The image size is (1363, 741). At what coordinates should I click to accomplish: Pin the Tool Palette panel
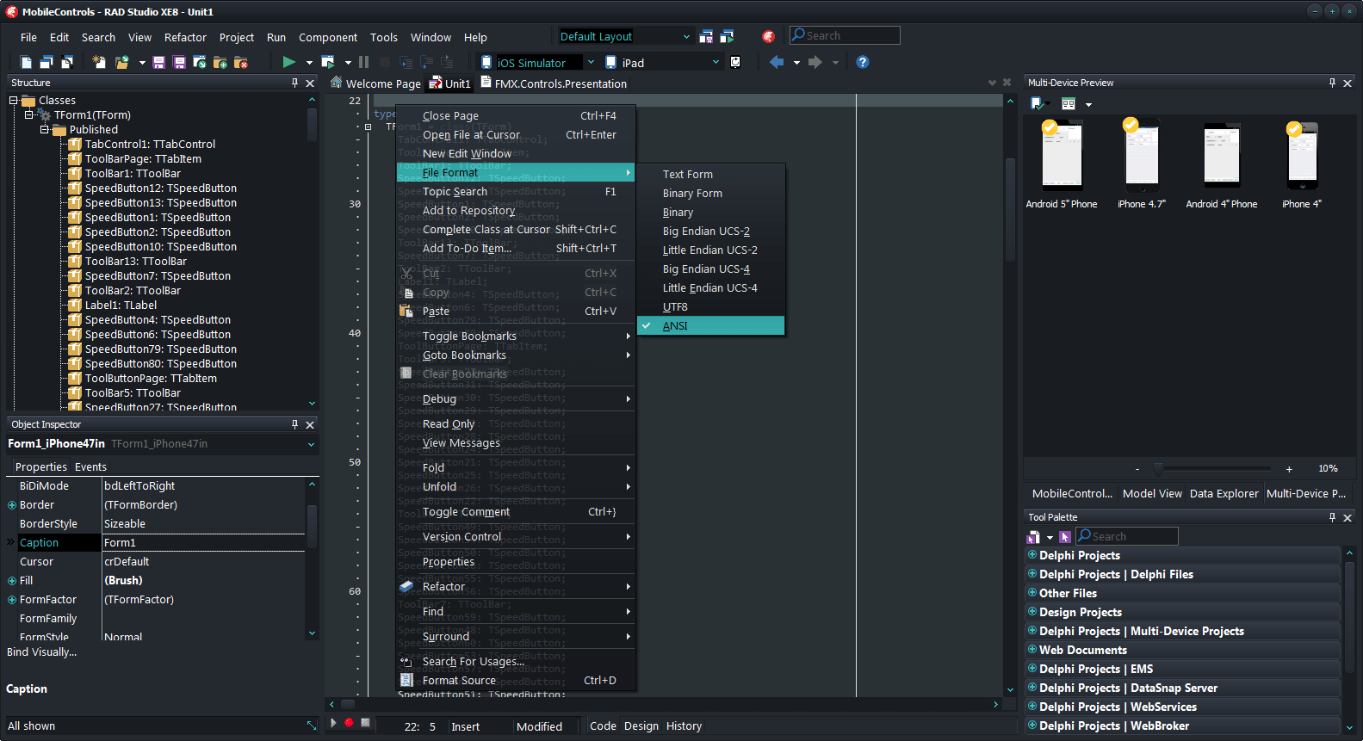click(x=1332, y=517)
